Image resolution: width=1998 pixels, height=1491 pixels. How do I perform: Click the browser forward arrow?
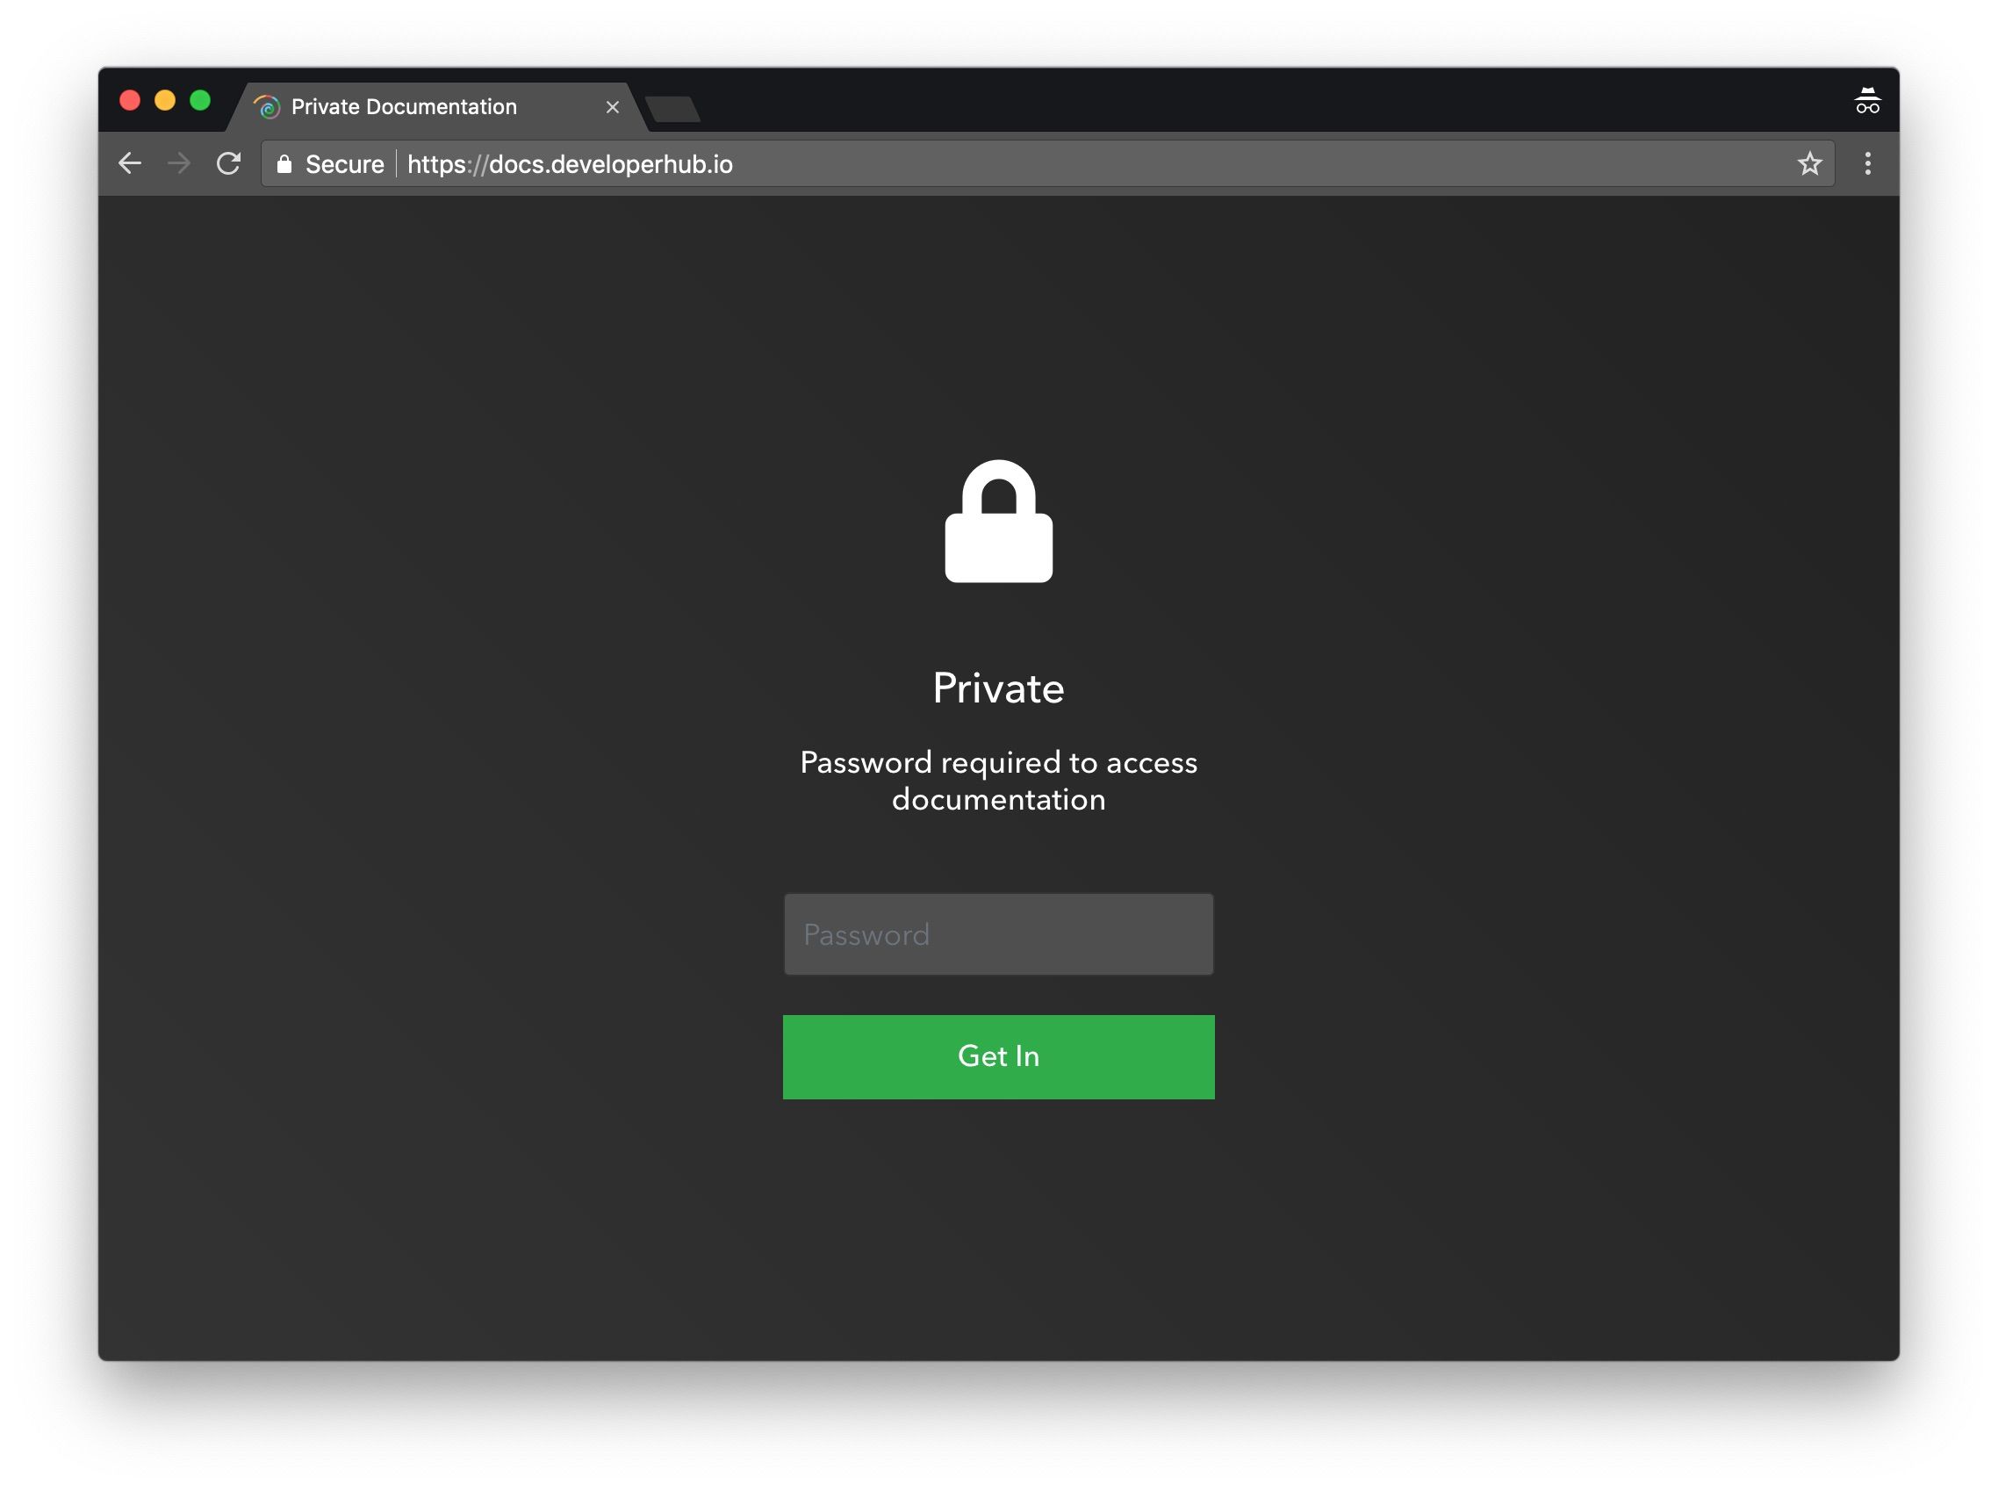pos(179,163)
